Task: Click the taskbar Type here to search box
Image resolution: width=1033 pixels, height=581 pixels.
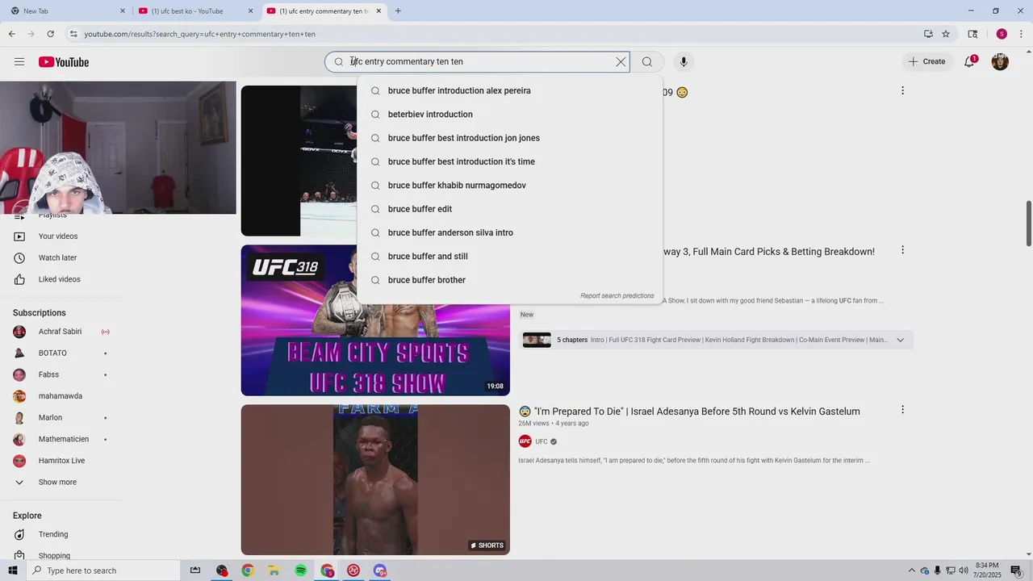Action: click(102, 571)
